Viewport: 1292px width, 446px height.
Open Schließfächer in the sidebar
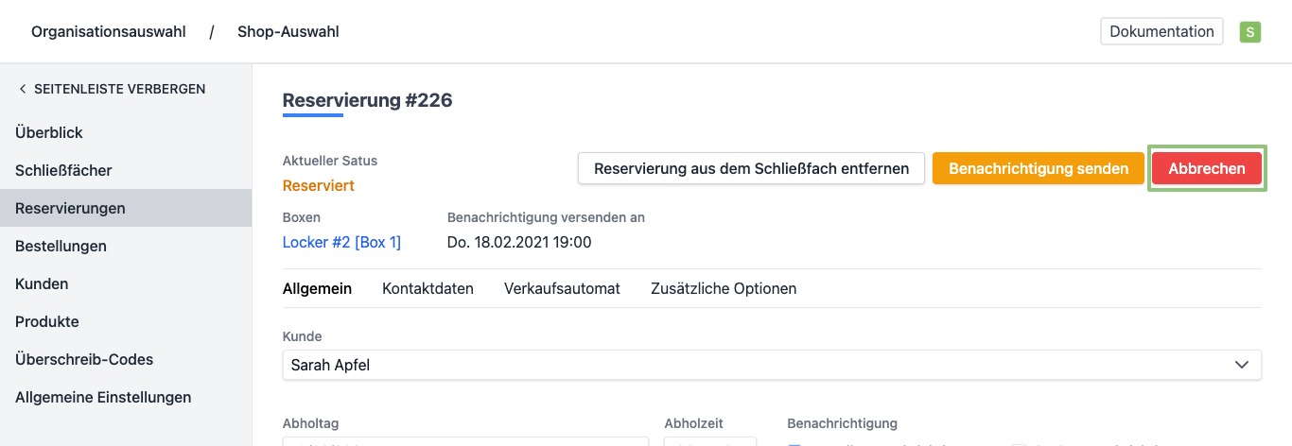63,171
